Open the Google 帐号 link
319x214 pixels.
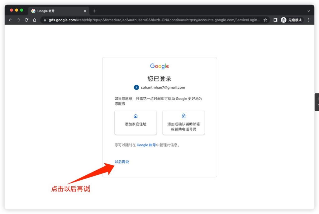146,145
